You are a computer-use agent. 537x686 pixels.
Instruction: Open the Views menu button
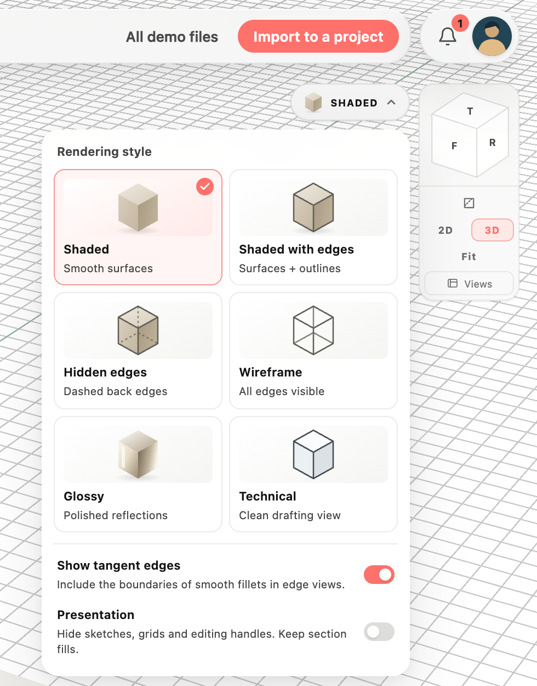(x=469, y=284)
